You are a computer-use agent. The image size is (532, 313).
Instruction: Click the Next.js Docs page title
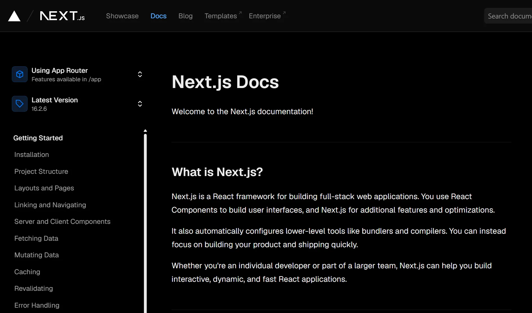[x=225, y=82]
